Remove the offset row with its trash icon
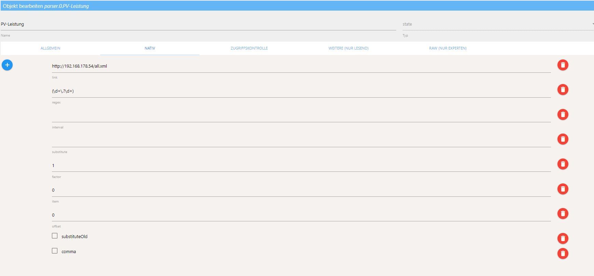 pyautogui.click(x=563, y=213)
